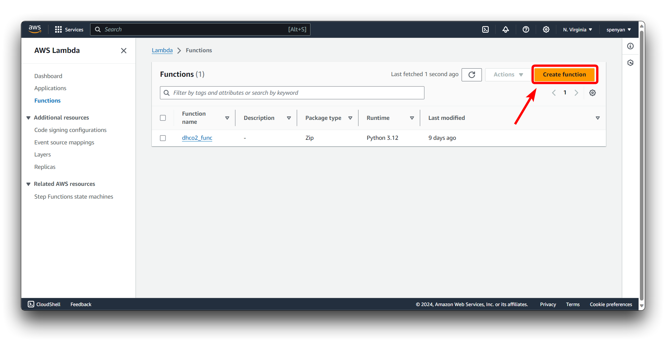Click page number 1 in pagination
Image resolution: width=666 pixels, height=342 pixels.
[x=565, y=93]
